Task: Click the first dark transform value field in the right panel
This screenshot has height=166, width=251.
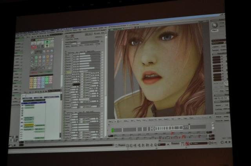Action: 216,58
